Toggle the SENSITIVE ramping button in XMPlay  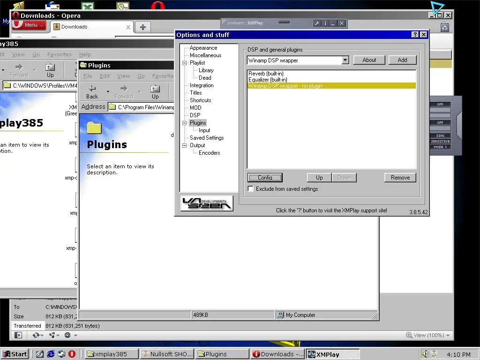click(x=440, y=142)
